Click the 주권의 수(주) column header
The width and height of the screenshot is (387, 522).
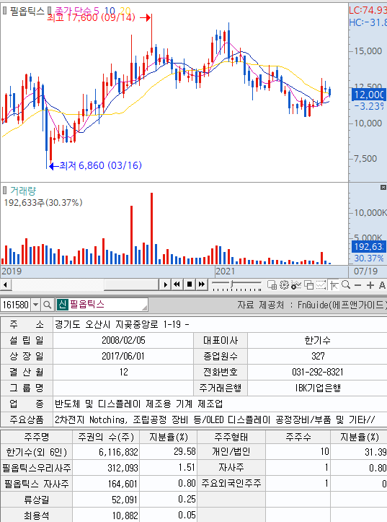point(106,436)
